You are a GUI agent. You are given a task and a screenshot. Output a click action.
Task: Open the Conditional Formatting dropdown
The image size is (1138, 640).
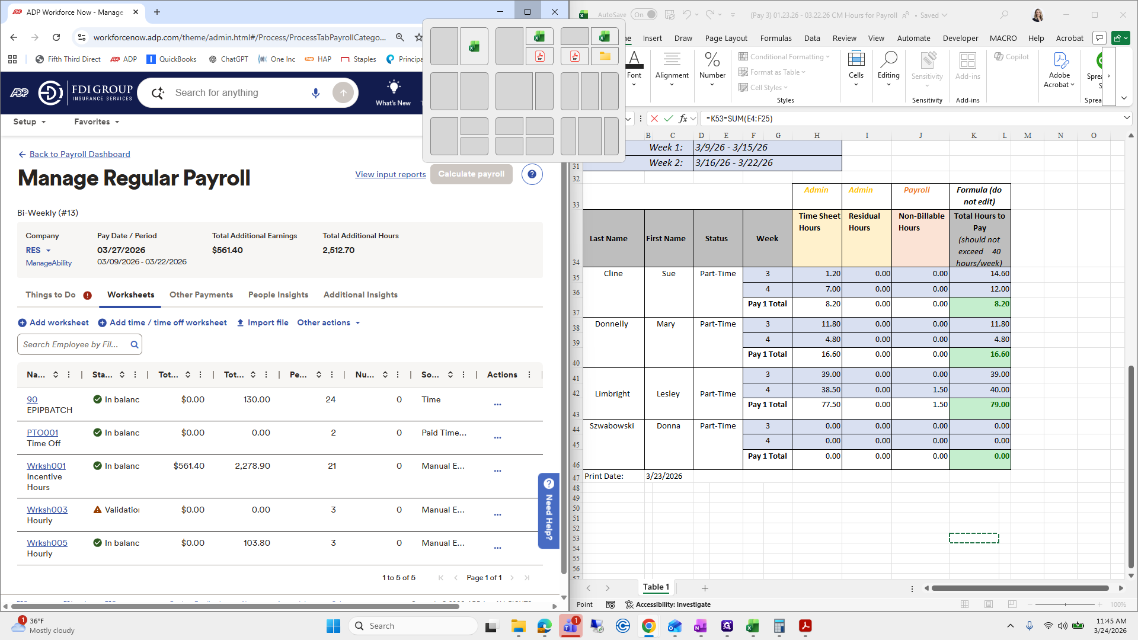[784, 57]
